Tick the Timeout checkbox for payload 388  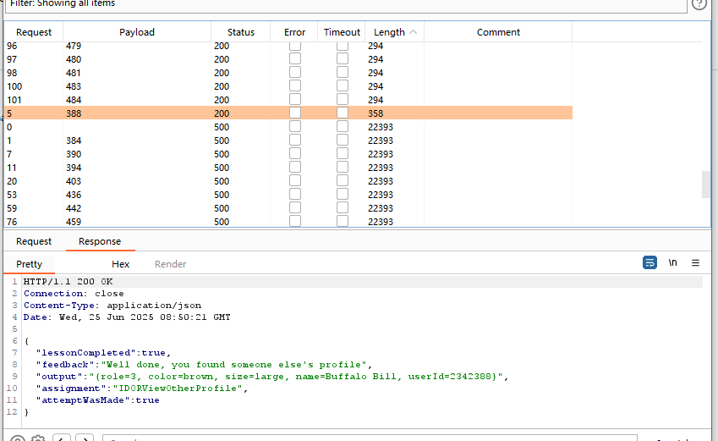click(342, 113)
